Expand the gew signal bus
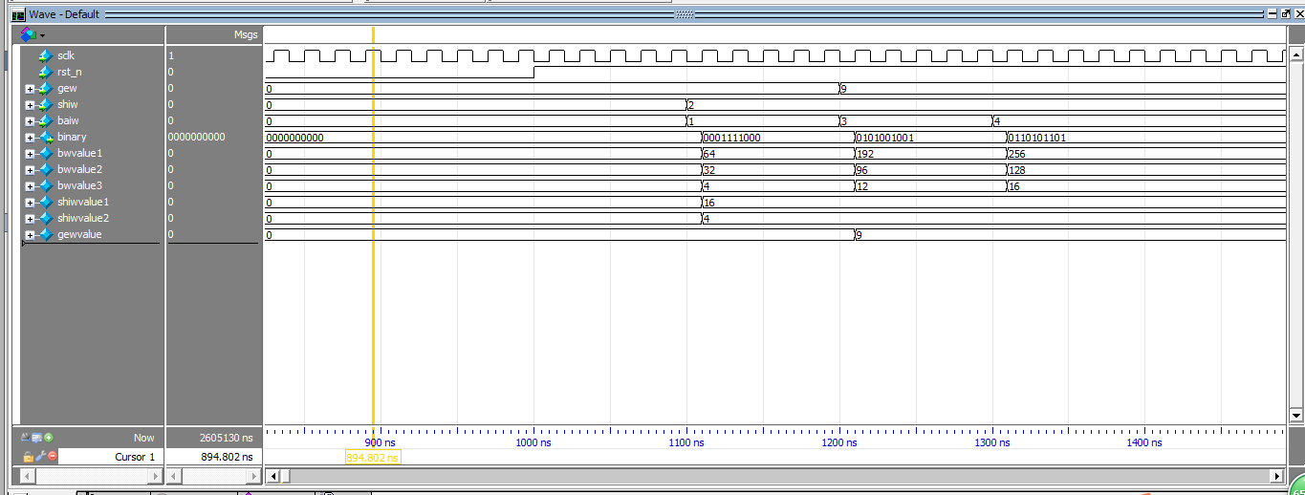This screenshot has height=495, width=1305. coord(30,89)
